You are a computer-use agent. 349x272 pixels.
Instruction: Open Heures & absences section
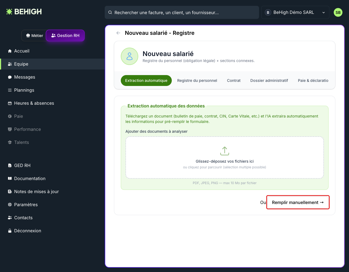pyautogui.click(x=52, y=103)
